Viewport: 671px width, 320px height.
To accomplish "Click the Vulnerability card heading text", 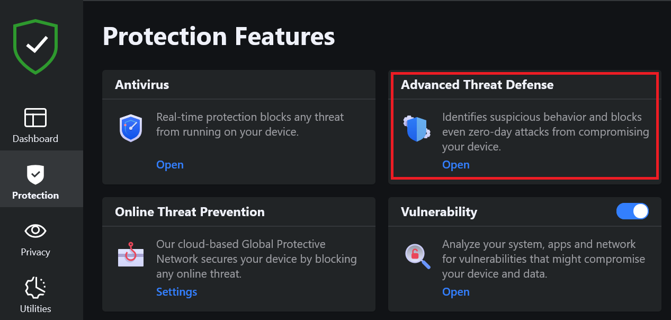I will coord(439,212).
